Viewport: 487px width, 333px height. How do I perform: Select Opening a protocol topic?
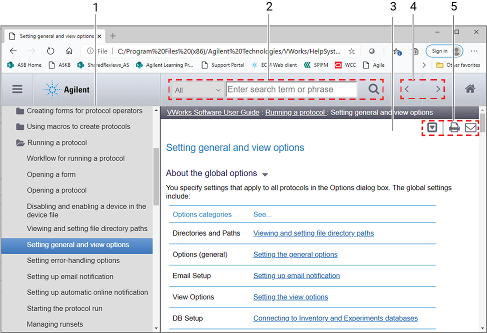57,190
